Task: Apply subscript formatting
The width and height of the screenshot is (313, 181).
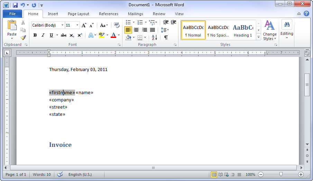Action: [x=72, y=35]
